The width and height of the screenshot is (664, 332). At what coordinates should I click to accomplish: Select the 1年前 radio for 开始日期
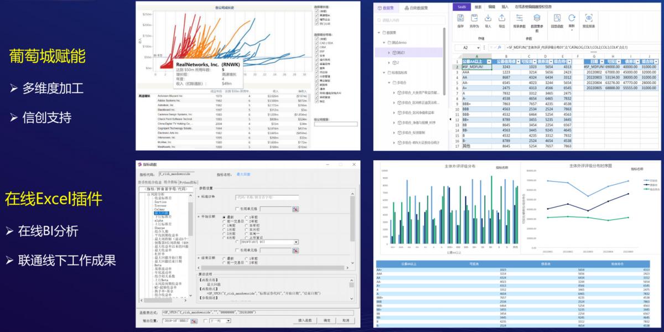tap(246, 217)
